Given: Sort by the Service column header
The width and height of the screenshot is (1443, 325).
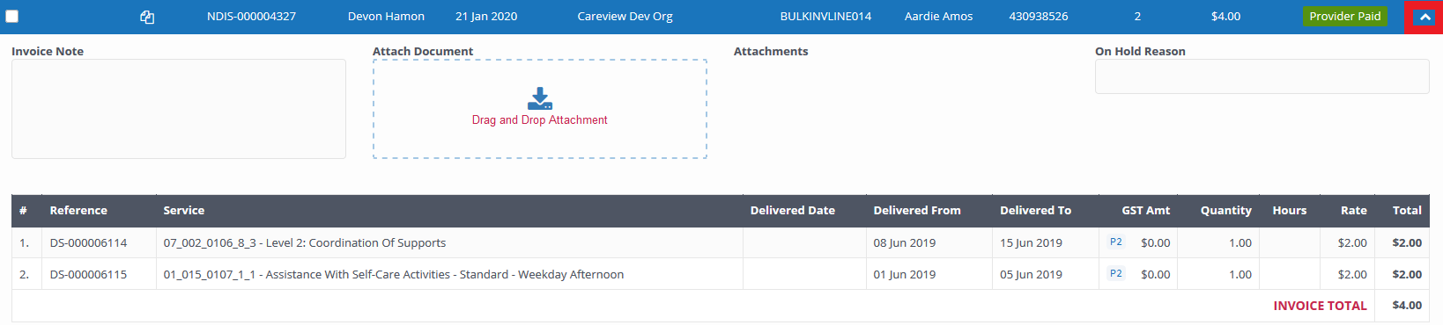Looking at the screenshot, I should 184,211.
